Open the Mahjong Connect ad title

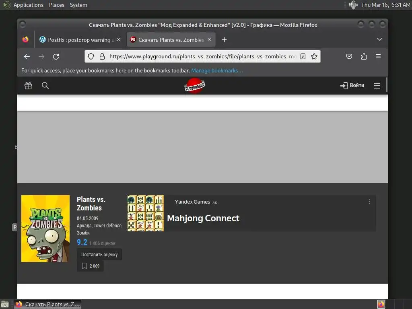tap(203, 218)
